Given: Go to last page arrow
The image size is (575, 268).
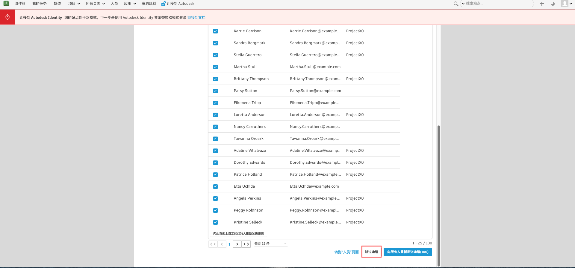Looking at the screenshot, I should coord(246,244).
